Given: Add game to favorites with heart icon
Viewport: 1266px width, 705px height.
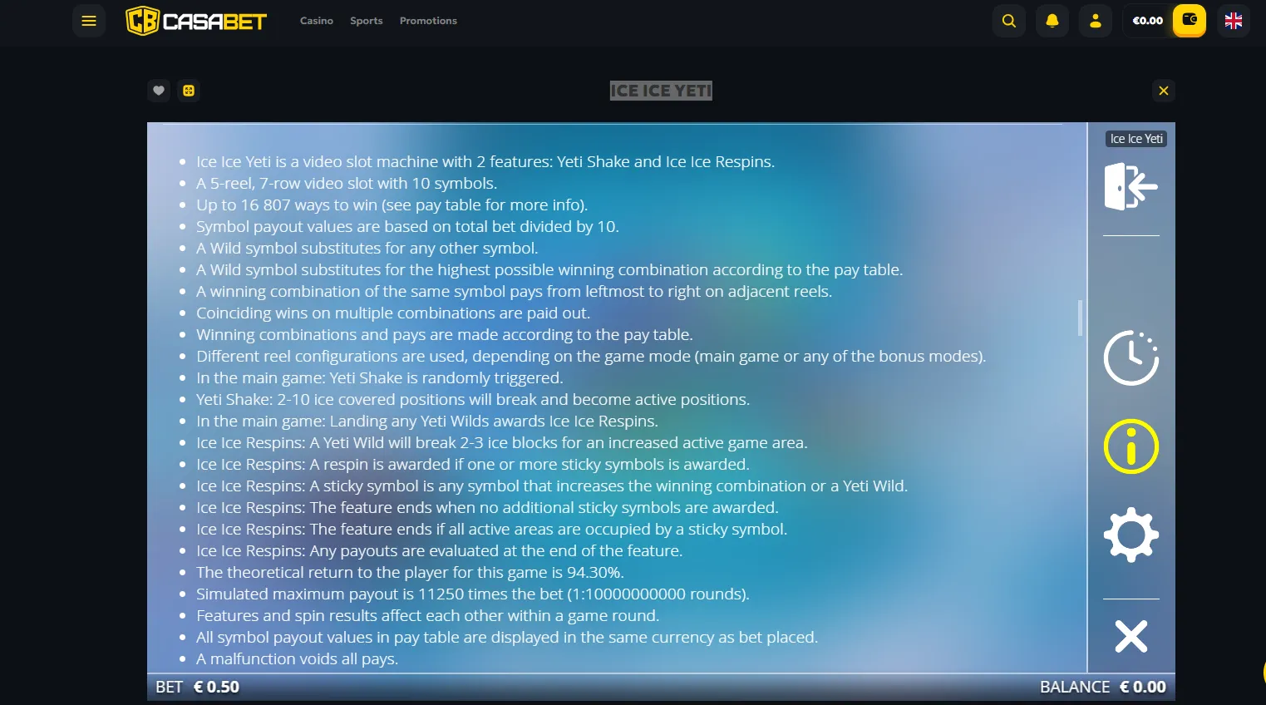Looking at the screenshot, I should (159, 91).
